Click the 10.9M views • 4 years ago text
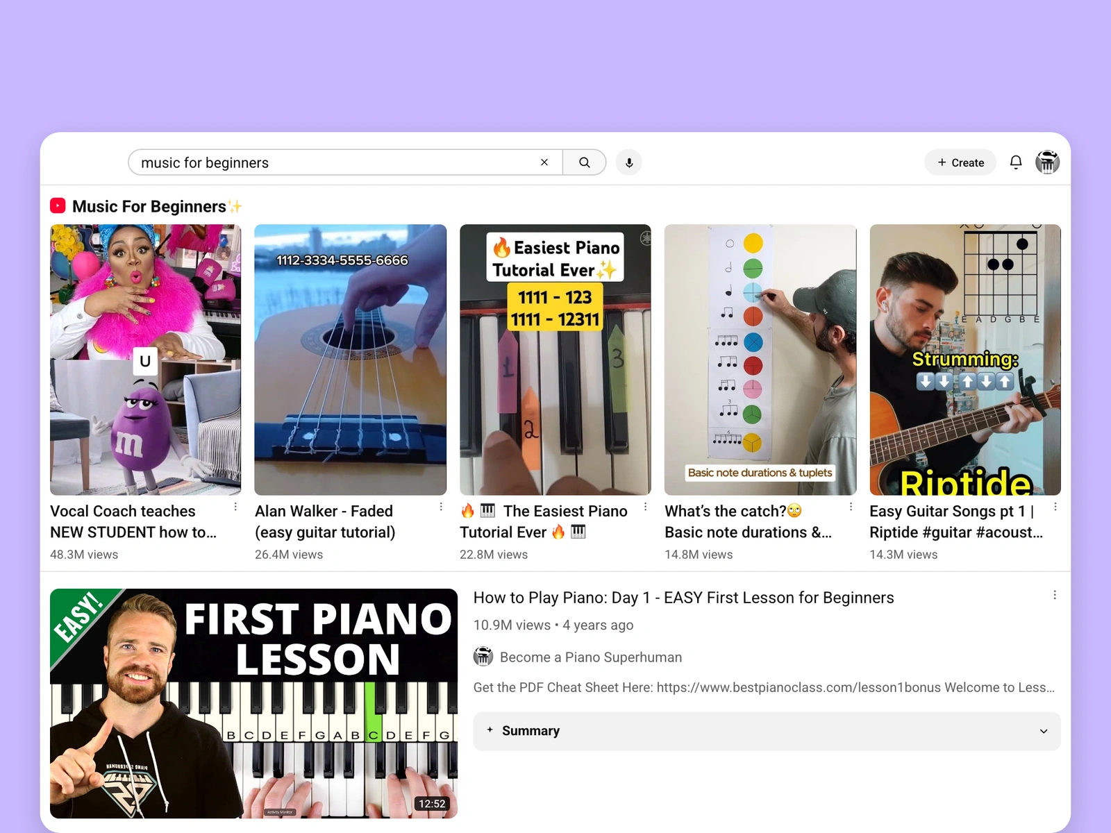This screenshot has width=1111, height=833. [x=553, y=625]
